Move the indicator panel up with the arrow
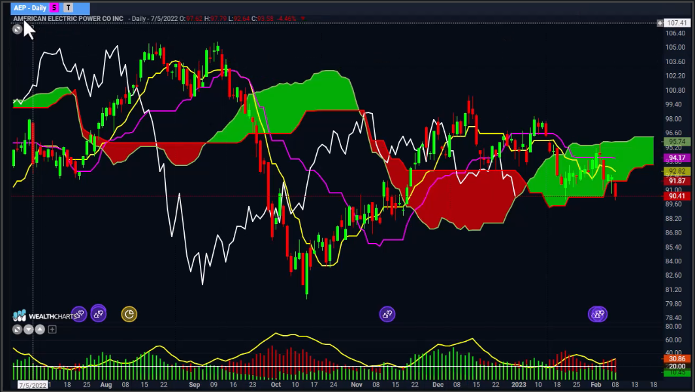695x392 pixels. [40, 329]
